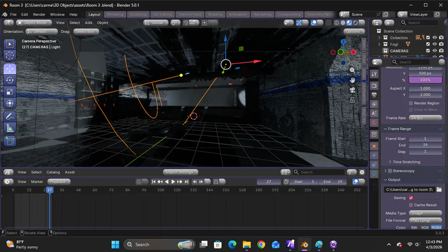Viewport: 448px width, 252px height.
Task: Uncheck the CAMERAS collection checkbox
Action: coord(428,51)
